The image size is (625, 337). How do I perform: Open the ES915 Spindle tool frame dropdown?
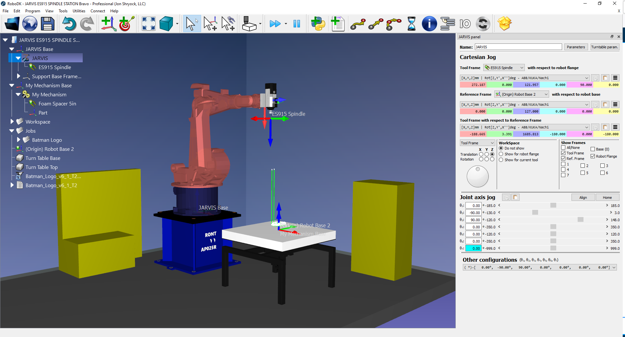[504, 68]
